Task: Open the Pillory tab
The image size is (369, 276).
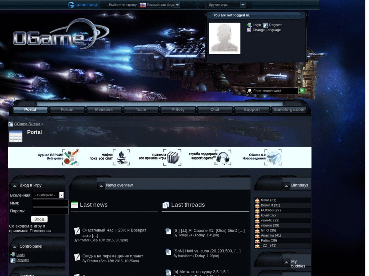Action: coord(178,110)
